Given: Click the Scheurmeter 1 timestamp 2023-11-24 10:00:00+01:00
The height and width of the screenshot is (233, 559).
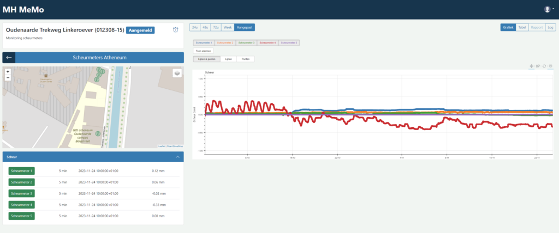Looking at the screenshot, I should 98,171.
